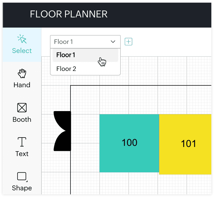The image size is (214, 197).
Task: Select the teal booth numbered 100
Action: 129,143
